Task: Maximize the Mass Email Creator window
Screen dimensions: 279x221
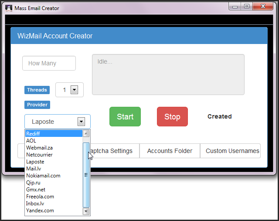Action: pyautogui.click(x=247, y=7)
